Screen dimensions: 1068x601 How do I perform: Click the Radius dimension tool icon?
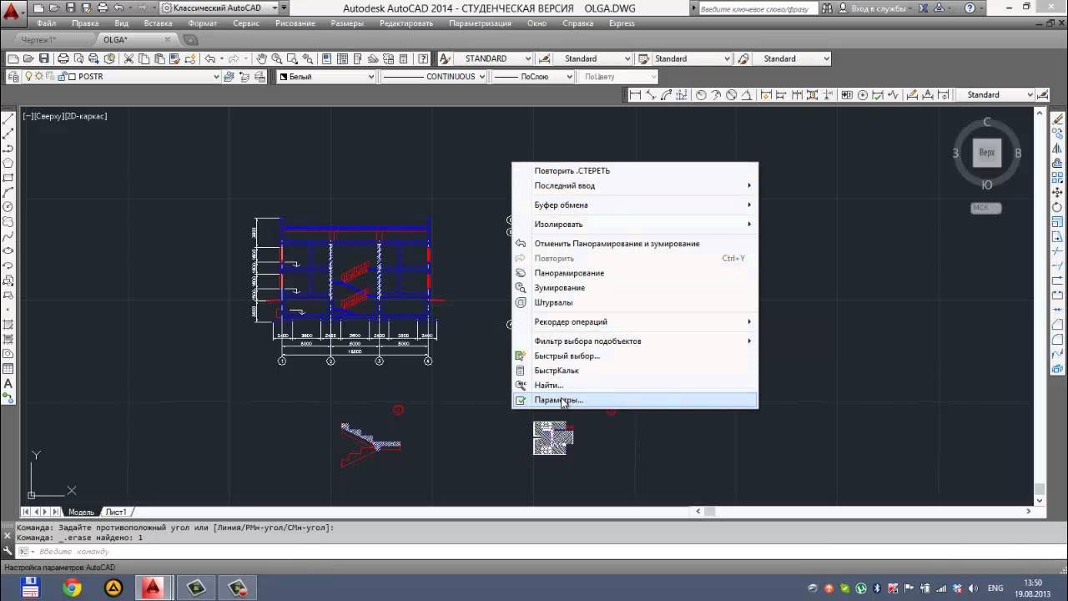click(x=701, y=95)
